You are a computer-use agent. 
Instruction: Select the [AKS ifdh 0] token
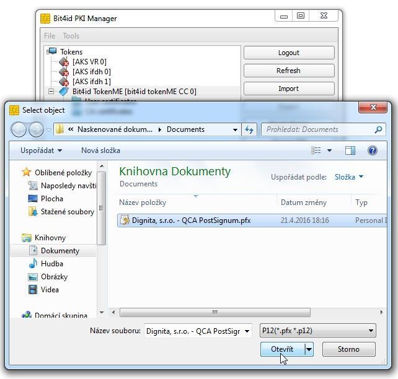tap(91, 72)
